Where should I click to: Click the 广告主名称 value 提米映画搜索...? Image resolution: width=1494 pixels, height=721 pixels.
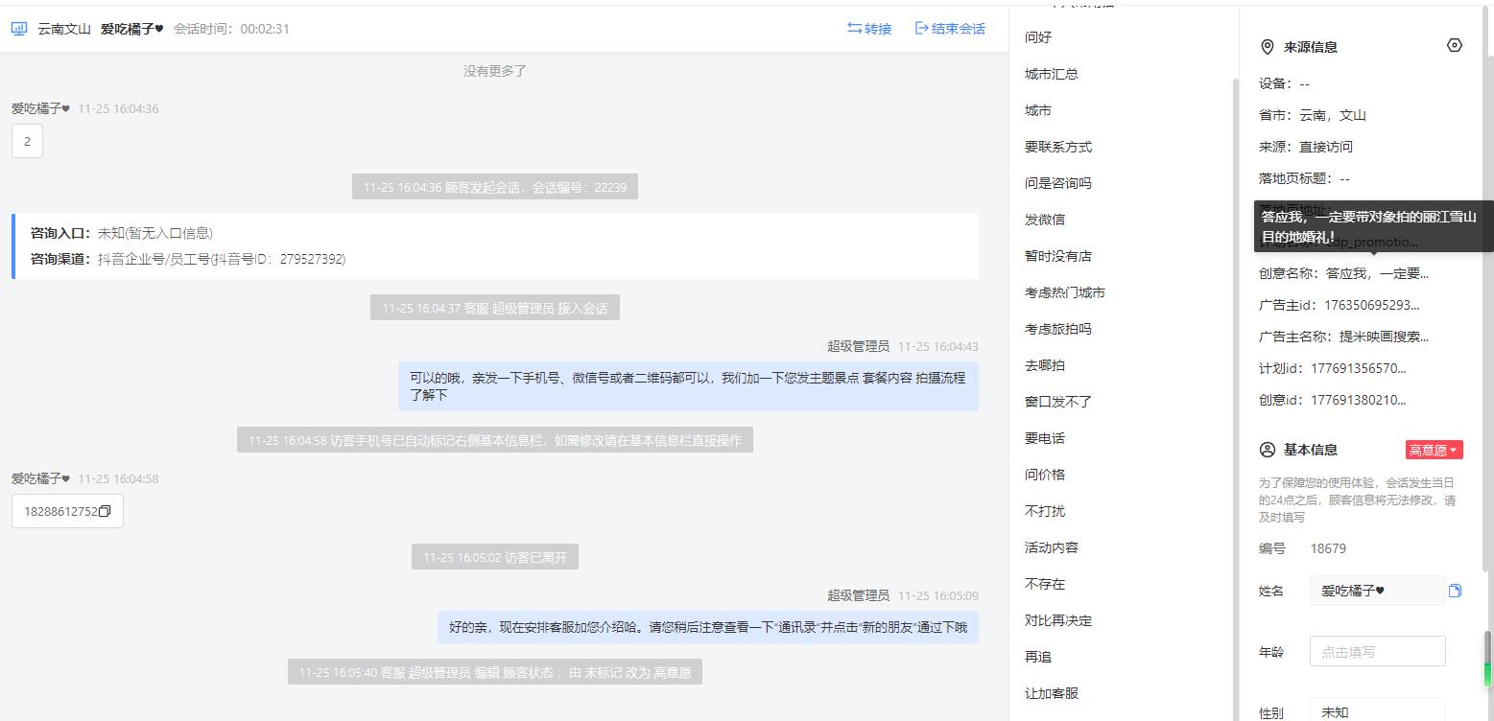[x=1384, y=337]
